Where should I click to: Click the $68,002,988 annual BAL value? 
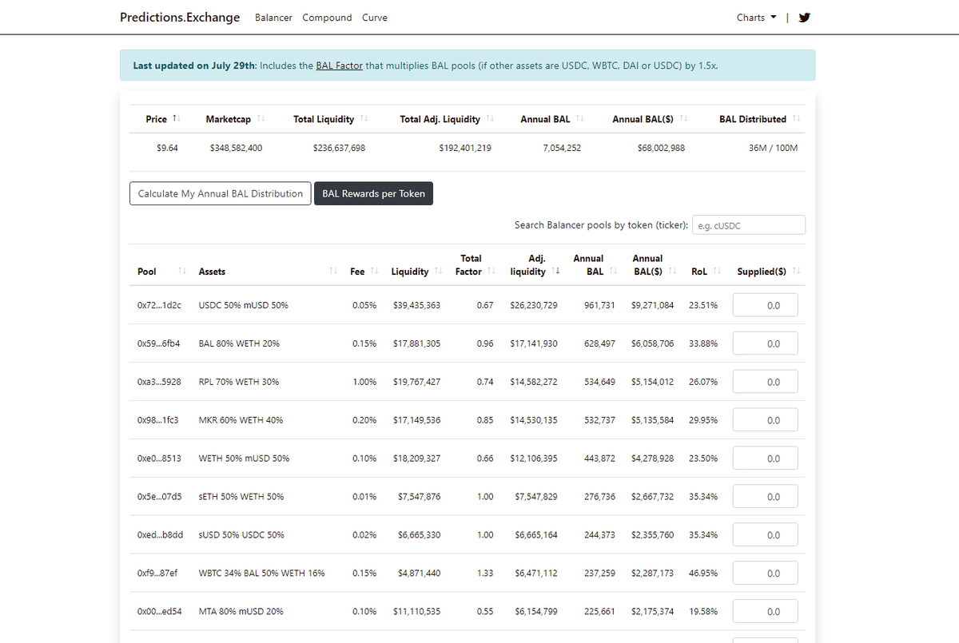tap(661, 149)
